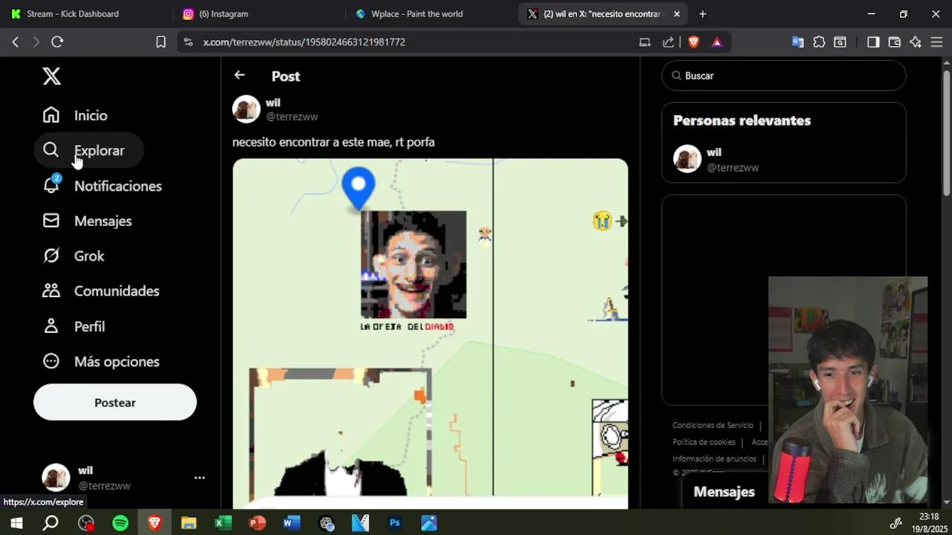Click the share icon in address bar
Viewport: 952px width, 535px height.
(x=669, y=42)
